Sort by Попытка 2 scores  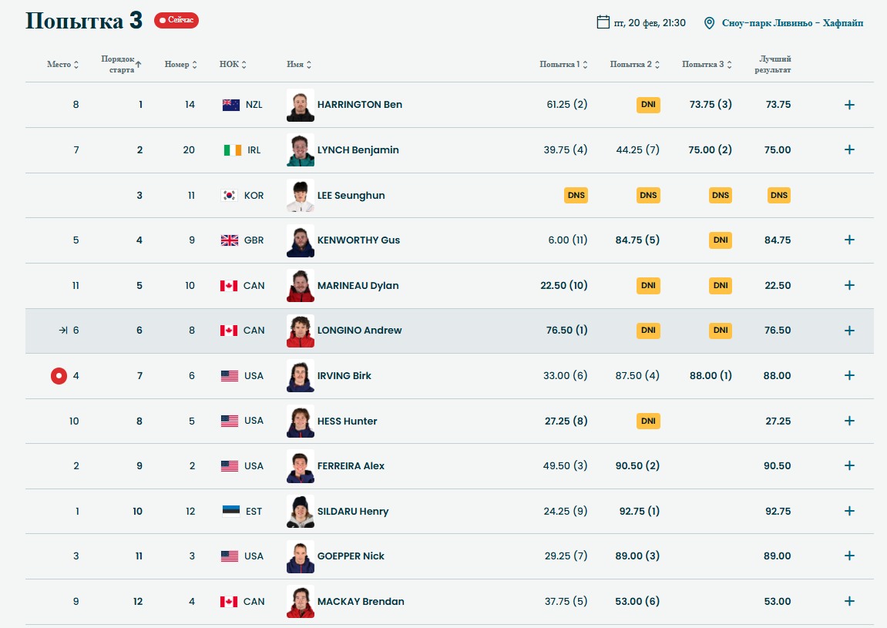tap(635, 65)
